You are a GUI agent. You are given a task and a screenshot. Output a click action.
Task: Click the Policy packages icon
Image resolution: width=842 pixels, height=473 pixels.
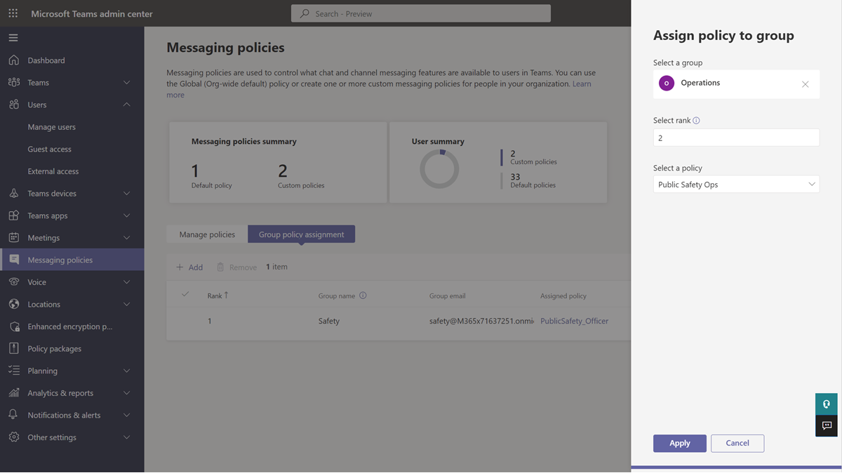click(x=14, y=349)
